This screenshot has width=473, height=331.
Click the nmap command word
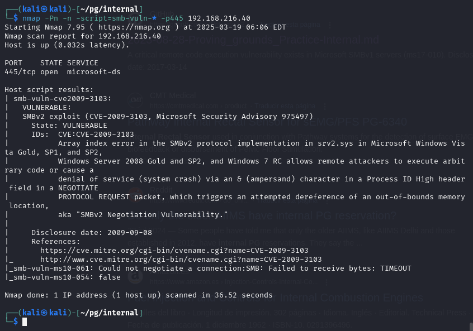[31, 18]
